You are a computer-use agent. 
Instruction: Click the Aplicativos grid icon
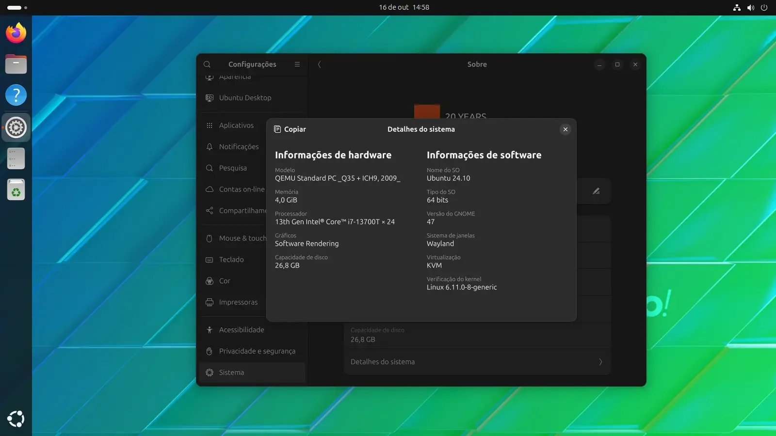coord(210,125)
